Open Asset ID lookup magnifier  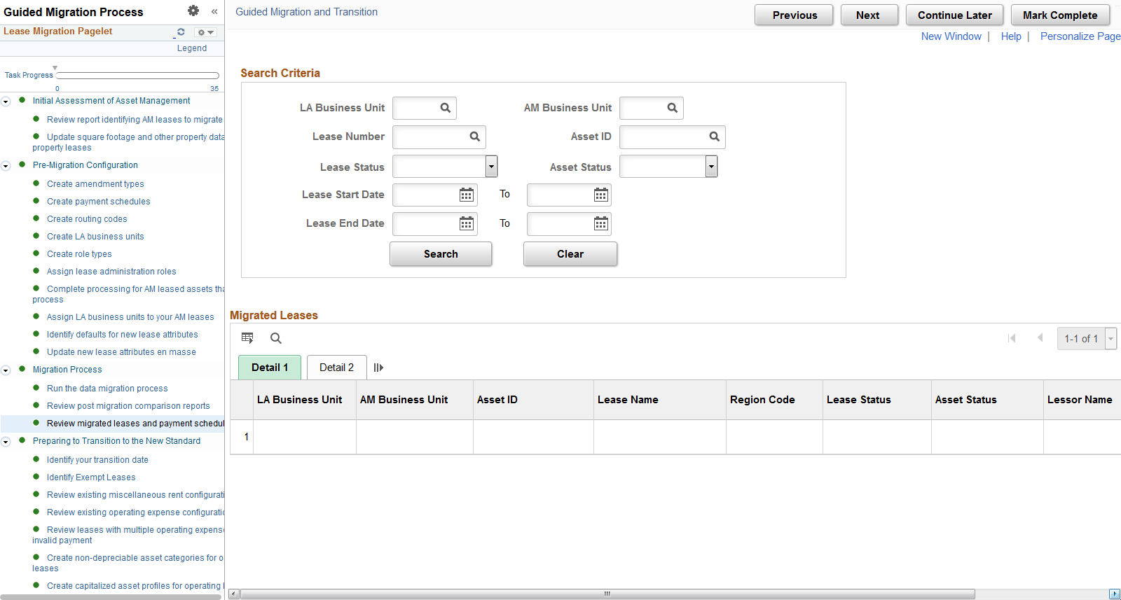pos(715,137)
